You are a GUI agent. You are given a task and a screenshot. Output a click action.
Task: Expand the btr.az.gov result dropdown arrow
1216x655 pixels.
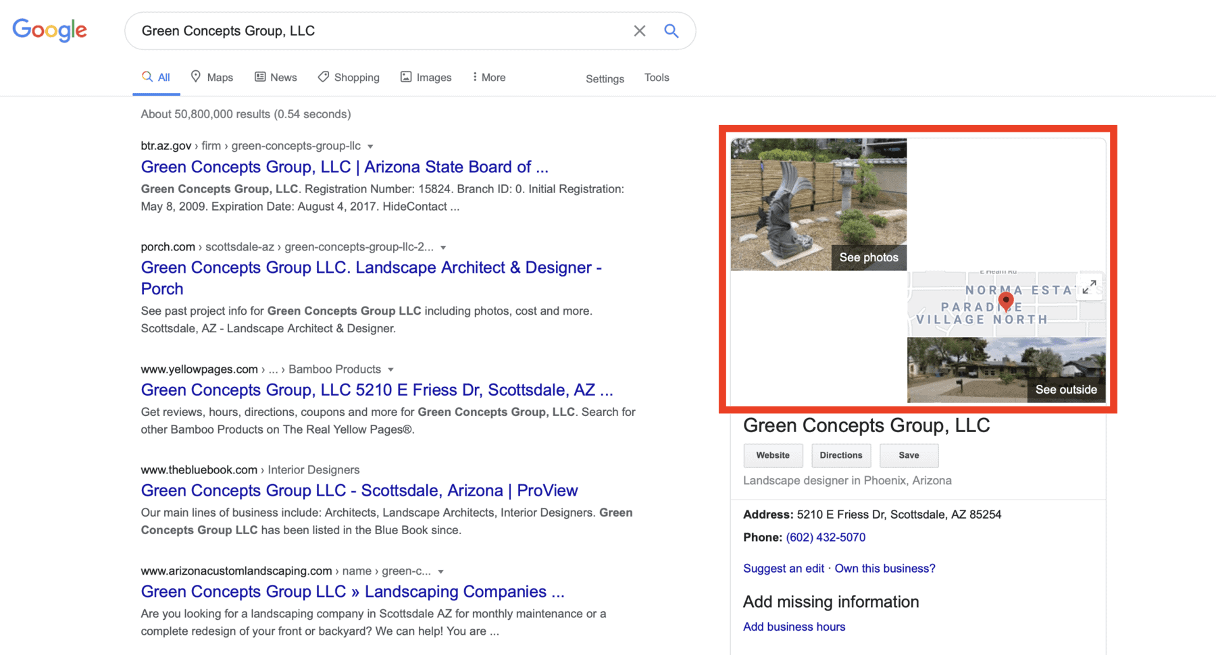pos(370,147)
